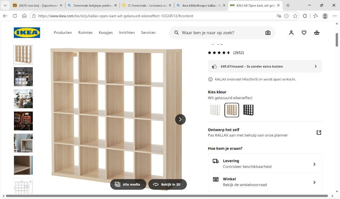Select the white KALLAX color swatch
This screenshot has width=340, height=199.
point(215,110)
